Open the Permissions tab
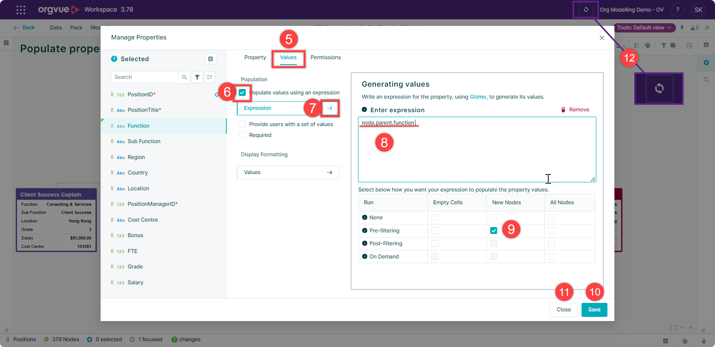The width and height of the screenshot is (715, 347). tap(325, 57)
